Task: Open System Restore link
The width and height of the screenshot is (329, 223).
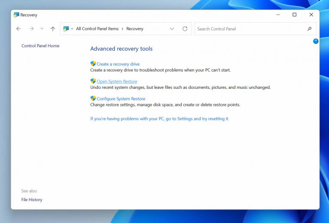Action: point(117,81)
